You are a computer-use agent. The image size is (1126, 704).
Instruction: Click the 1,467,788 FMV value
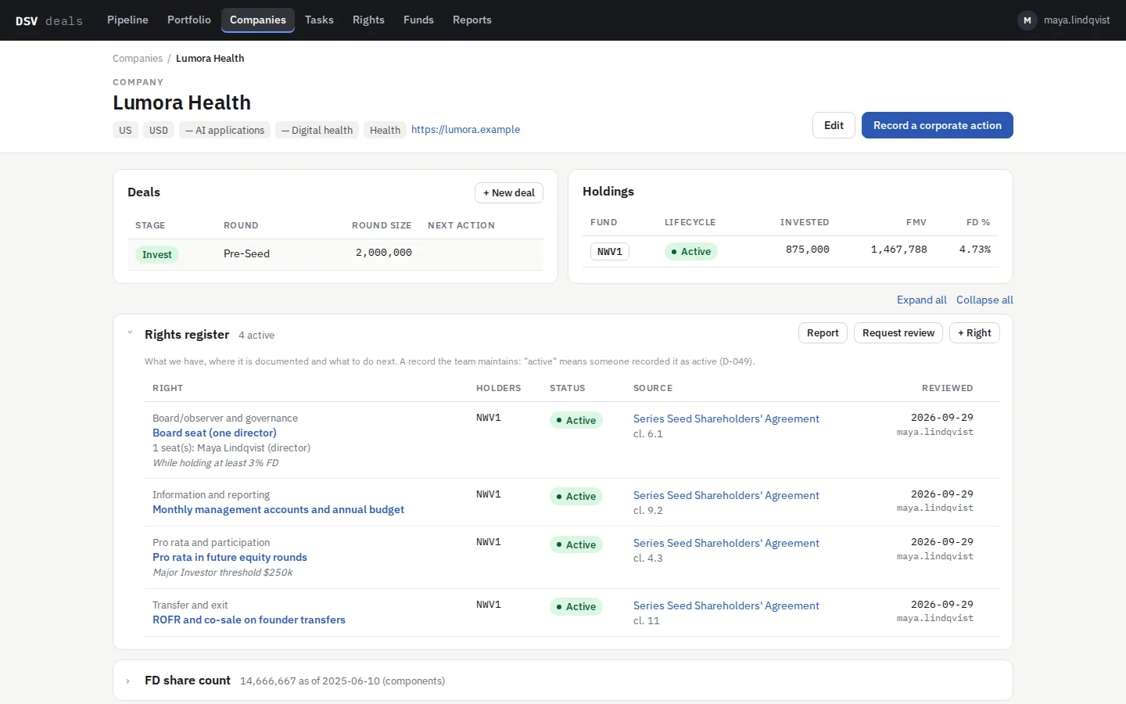(899, 250)
